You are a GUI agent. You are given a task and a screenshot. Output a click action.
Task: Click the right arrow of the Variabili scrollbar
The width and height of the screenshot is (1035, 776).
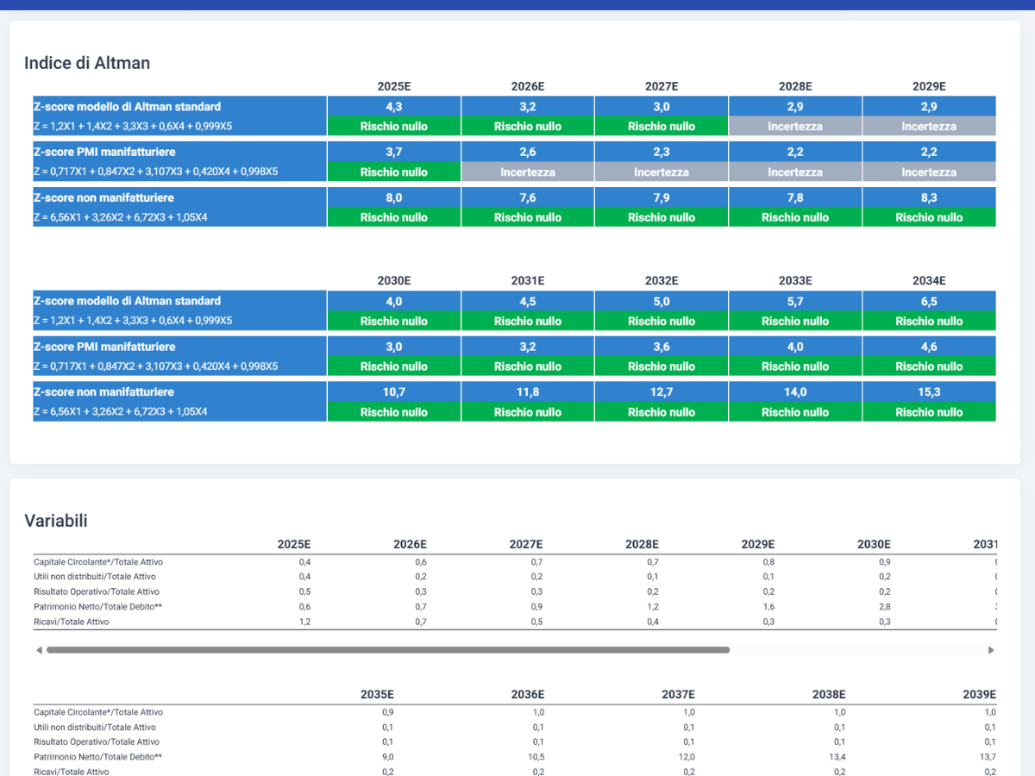(991, 650)
